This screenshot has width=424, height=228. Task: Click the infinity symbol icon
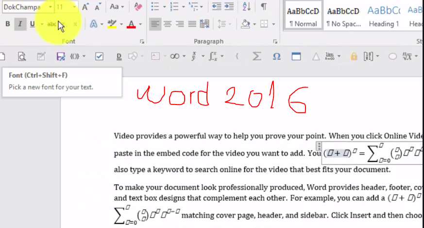point(175,56)
